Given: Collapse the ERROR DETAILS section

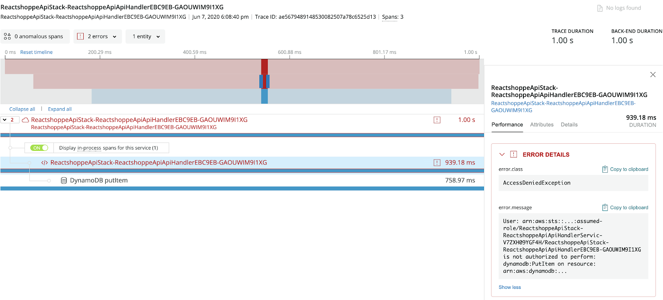Looking at the screenshot, I should point(502,155).
